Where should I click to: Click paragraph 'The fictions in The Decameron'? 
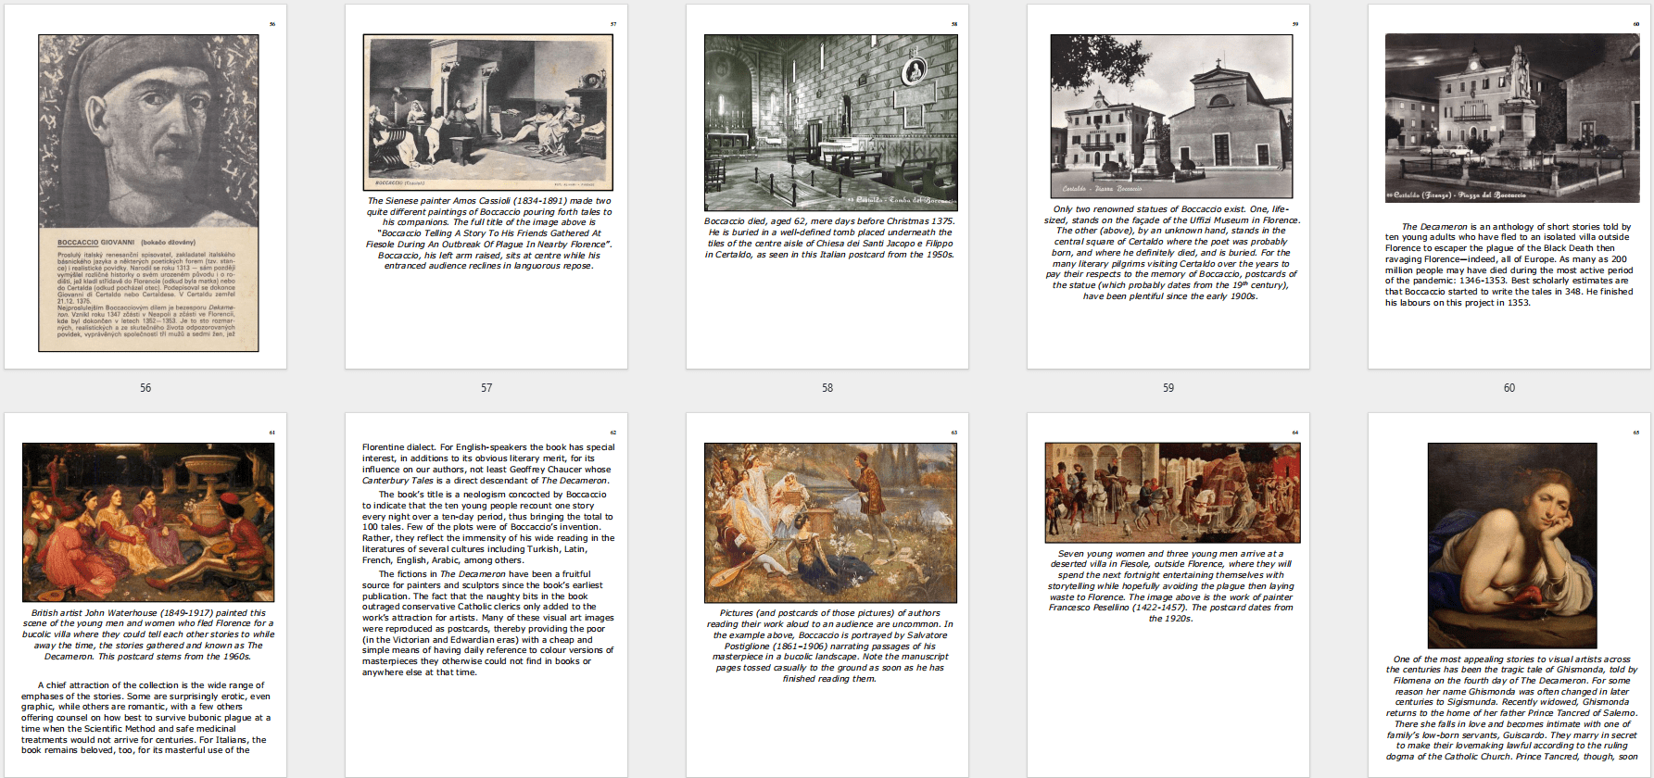487,623
